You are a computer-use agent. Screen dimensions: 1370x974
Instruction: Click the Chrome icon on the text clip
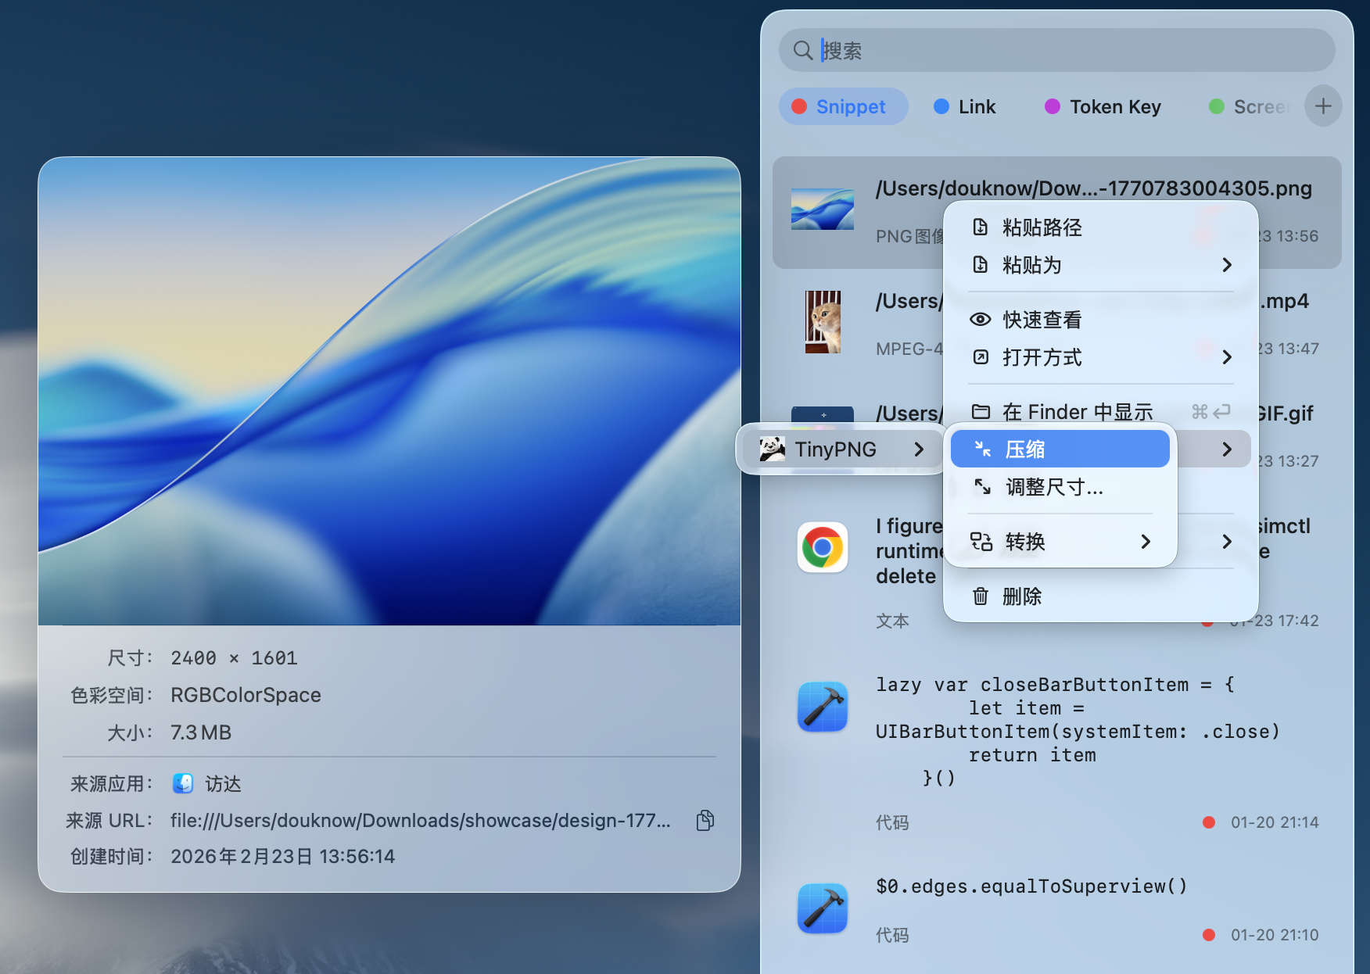[x=822, y=547]
